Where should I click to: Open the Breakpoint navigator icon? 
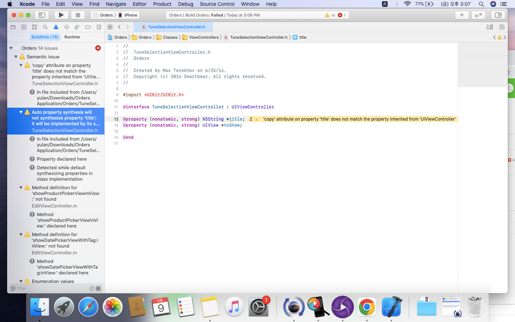point(88,27)
